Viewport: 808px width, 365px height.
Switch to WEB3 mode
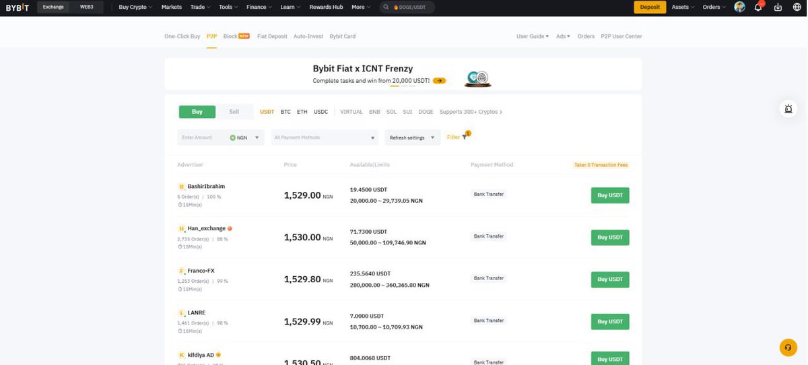pos(87,7)
